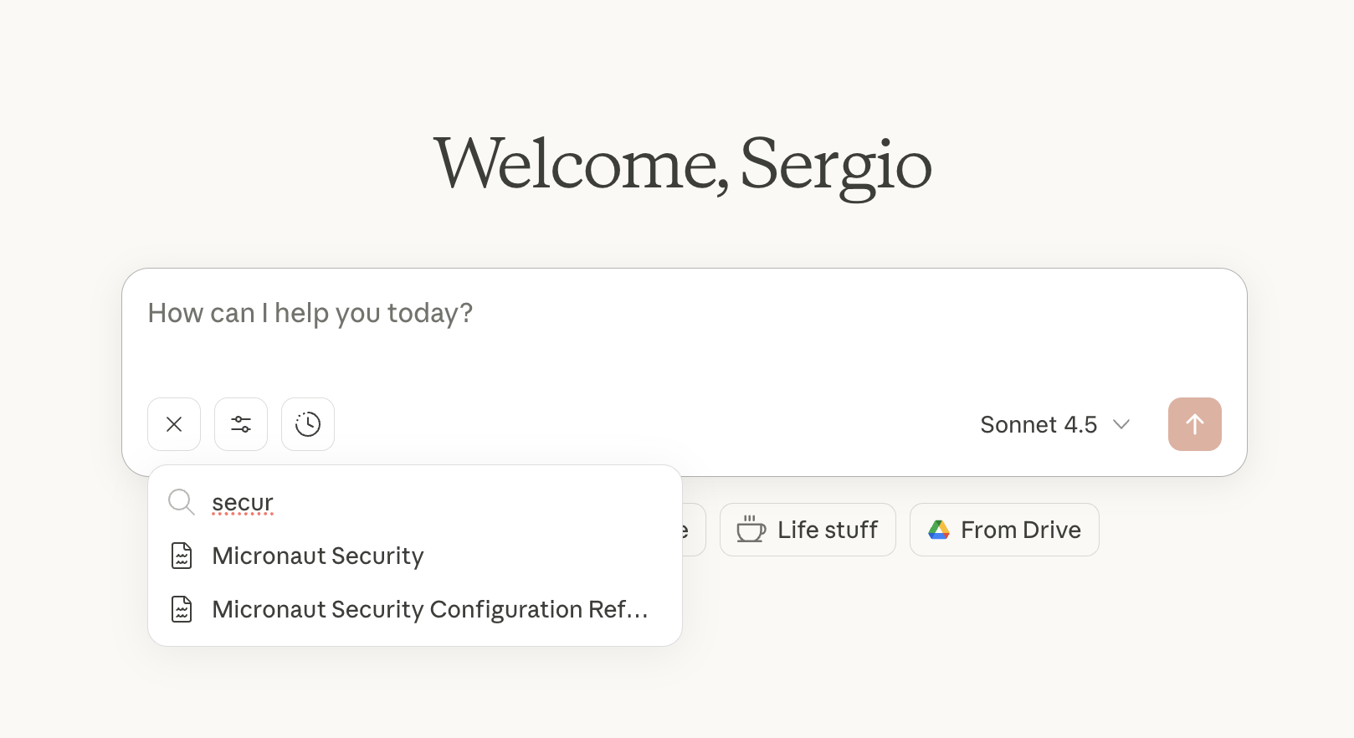1354x738 pixels.
Task: Send message with the up arrow button
Action: pos(1194,424)
